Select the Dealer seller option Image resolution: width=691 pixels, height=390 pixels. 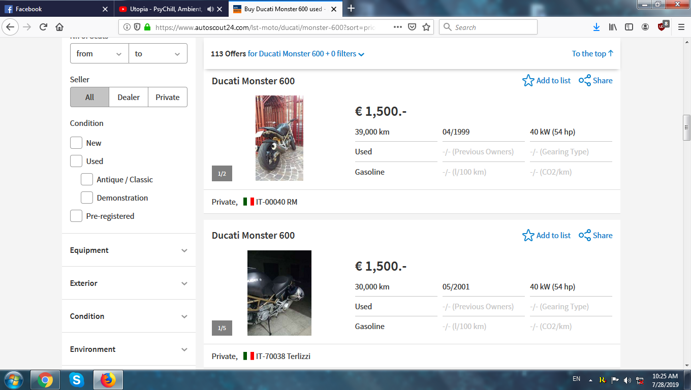129,97
